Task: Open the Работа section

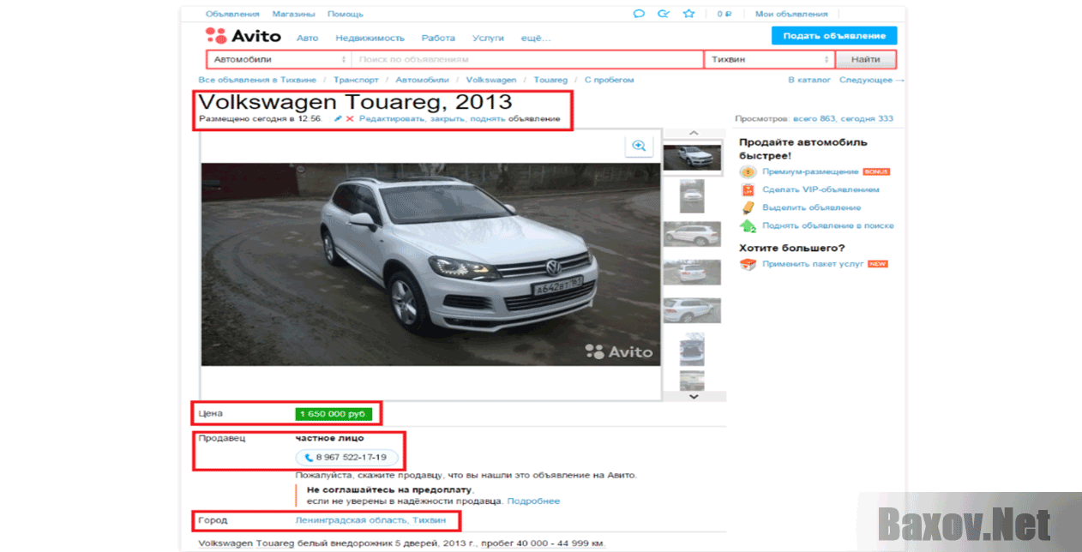Action: click(x=438, y=39)
